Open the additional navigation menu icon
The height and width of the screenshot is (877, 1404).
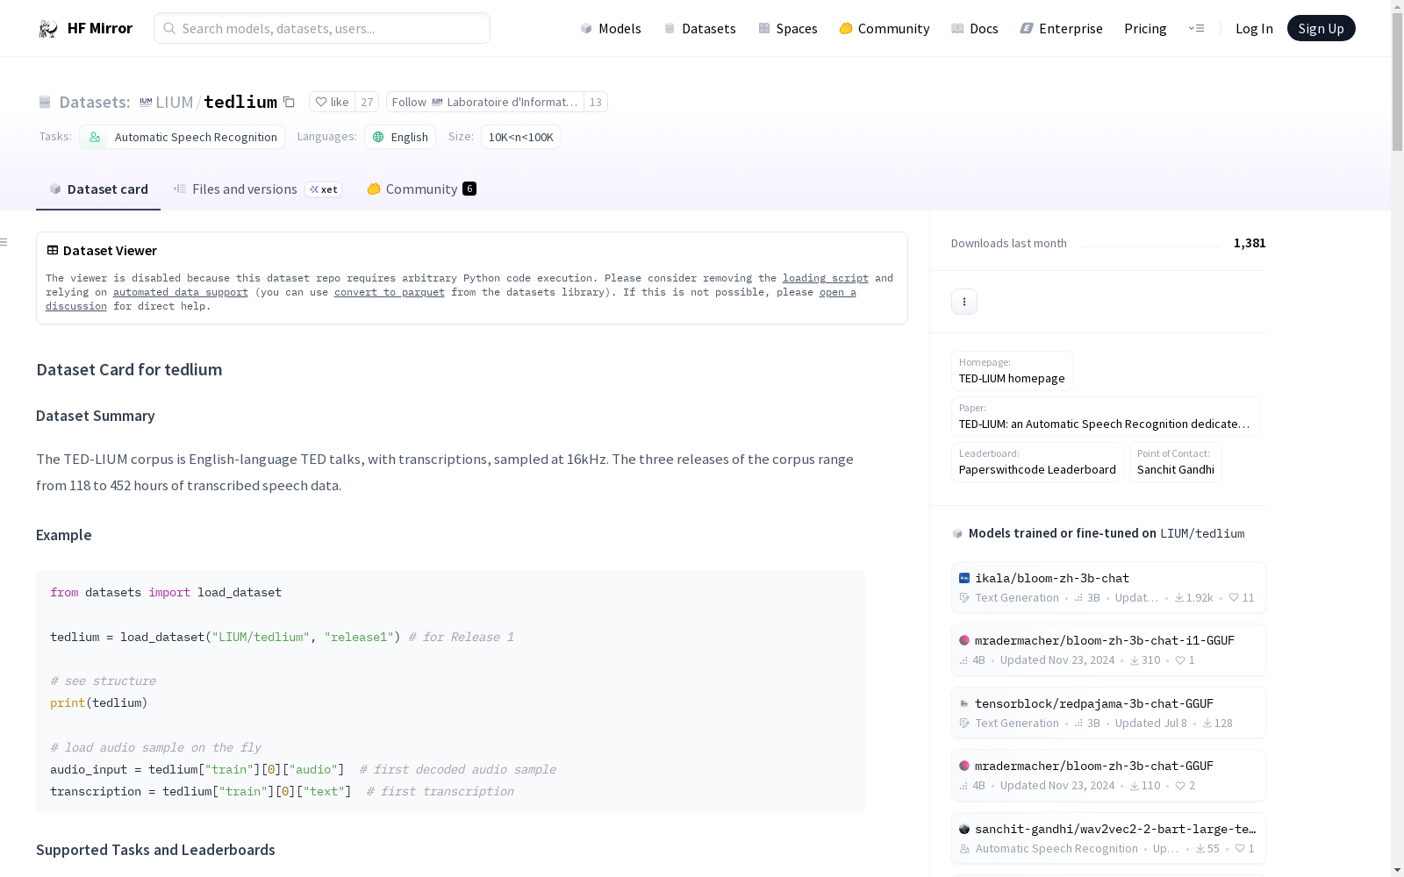(x=1196, y=28)
